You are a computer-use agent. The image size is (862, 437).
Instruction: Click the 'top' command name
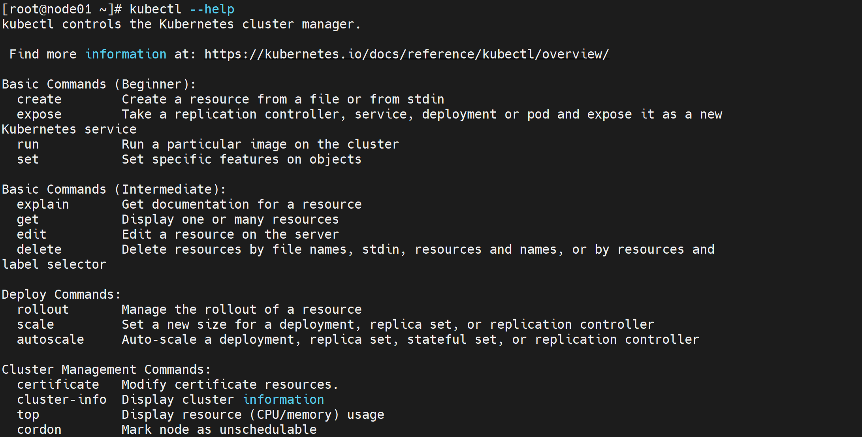pos(28,414)
